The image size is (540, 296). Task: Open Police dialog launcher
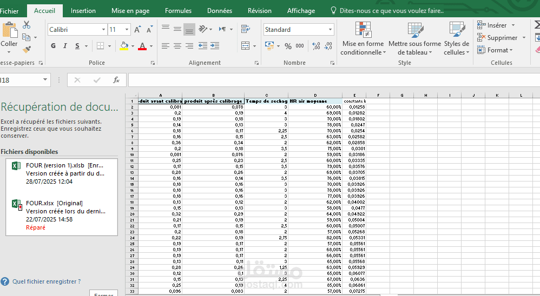click(x=153, y=63)
